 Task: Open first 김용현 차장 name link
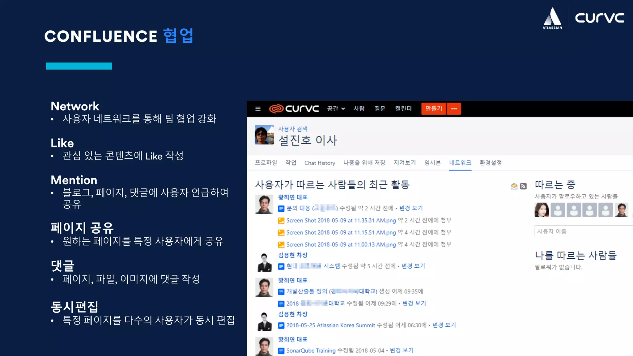point(293,255)
